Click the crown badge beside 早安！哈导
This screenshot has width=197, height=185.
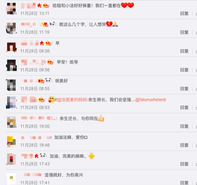pyautogui.click(x=50, y=62)
